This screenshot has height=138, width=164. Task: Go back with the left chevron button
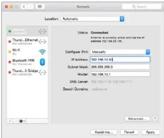[24, 7]
